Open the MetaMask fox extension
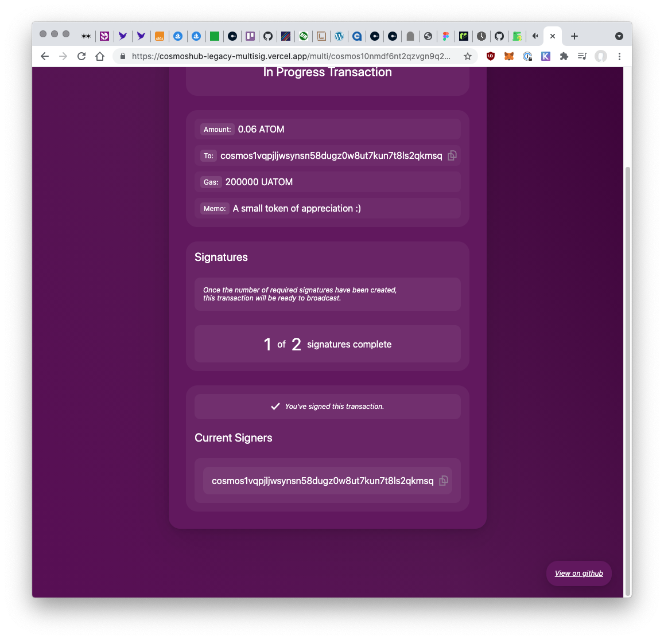The image size is (664, 640). 509,56
